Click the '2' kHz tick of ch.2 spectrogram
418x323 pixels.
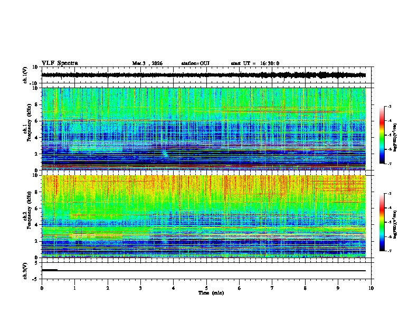pos(37,241)
